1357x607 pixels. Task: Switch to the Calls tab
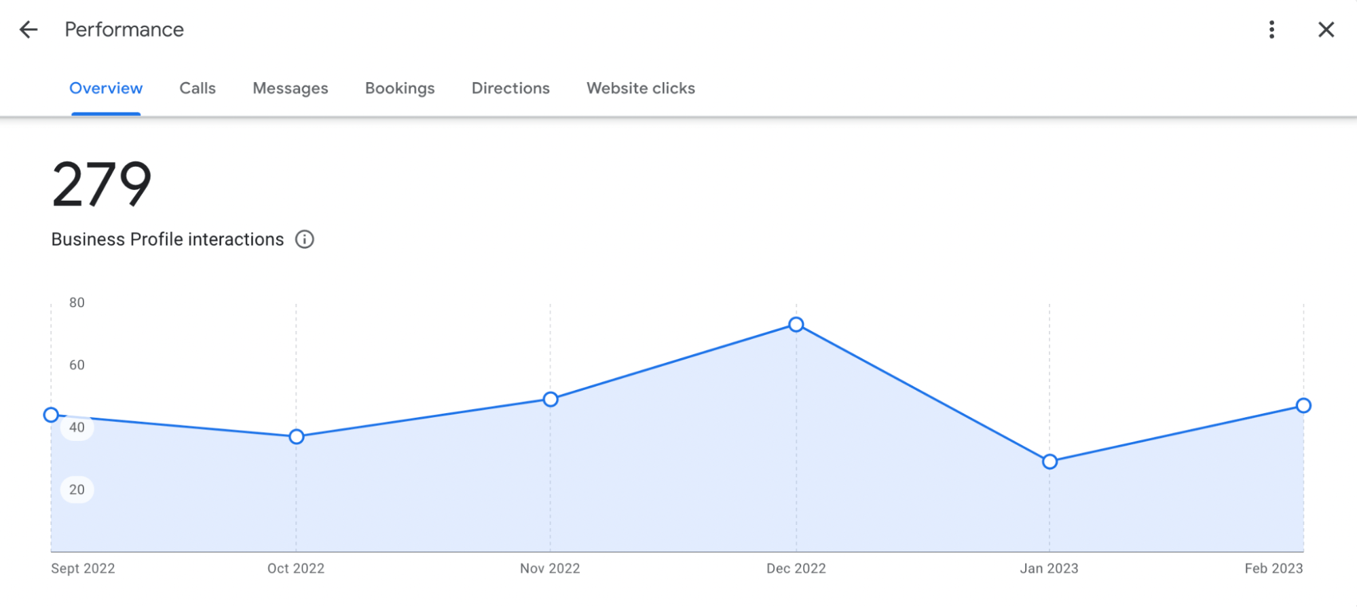tap(197, 88)
